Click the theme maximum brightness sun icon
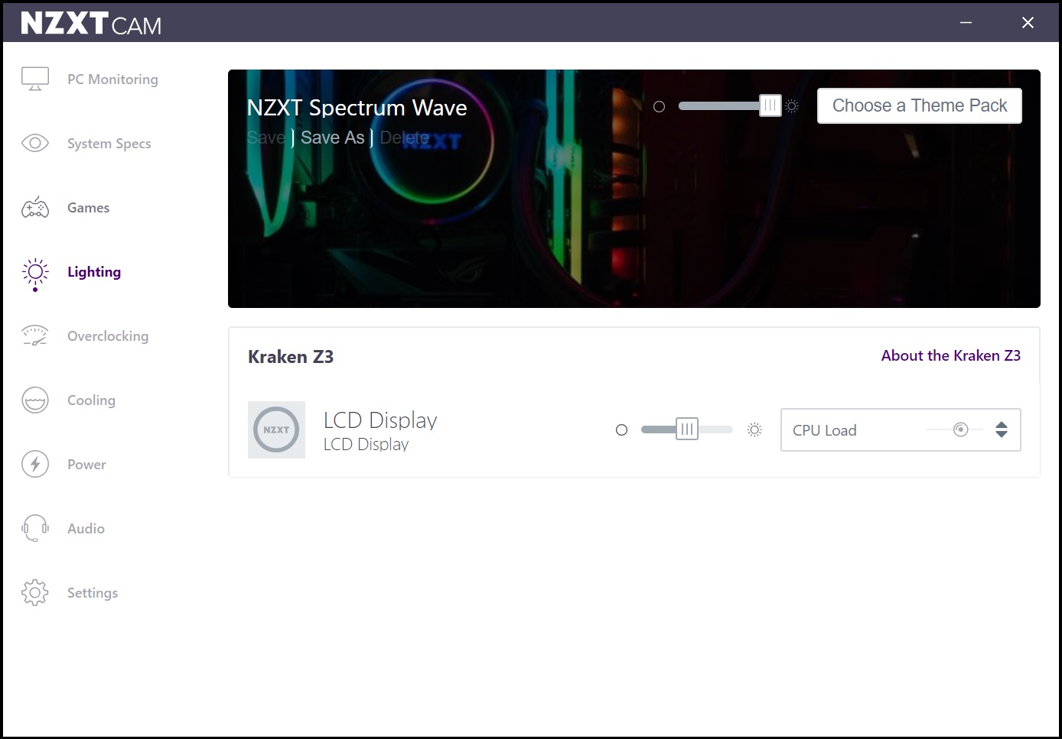Screen dimensions: 1062x739 point(792,106)
